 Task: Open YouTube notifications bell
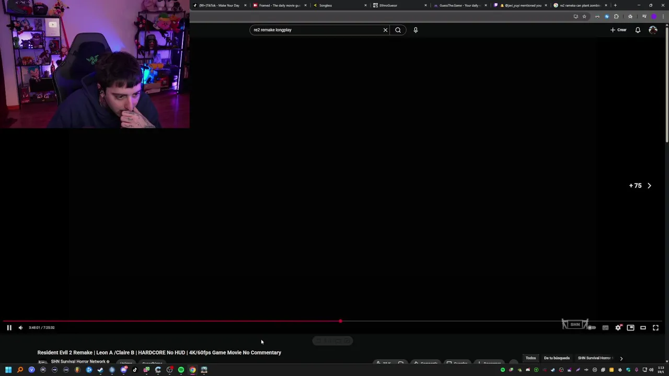point(638,30)
